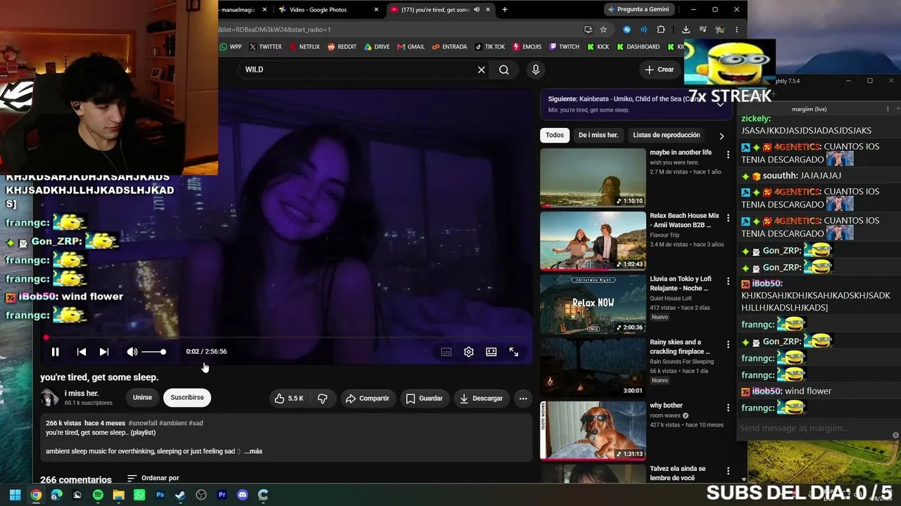
Task: Share the video with Compartir
Action: click(368, 398)
